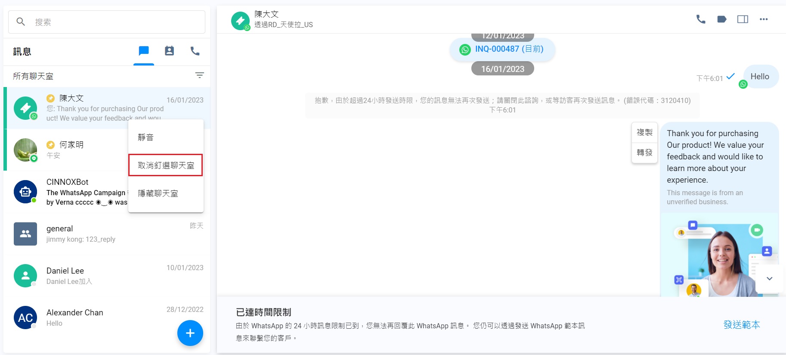This screenshot has height=355, width=786.
Task: Select 轉發 to forward the message
Action: (644, 153)
